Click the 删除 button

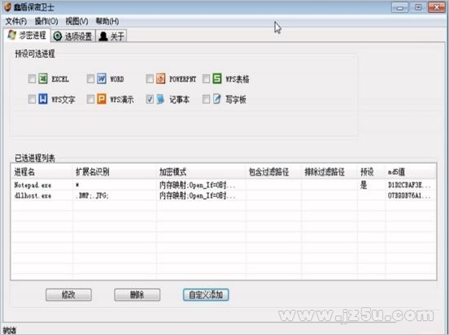click(137, 294)
